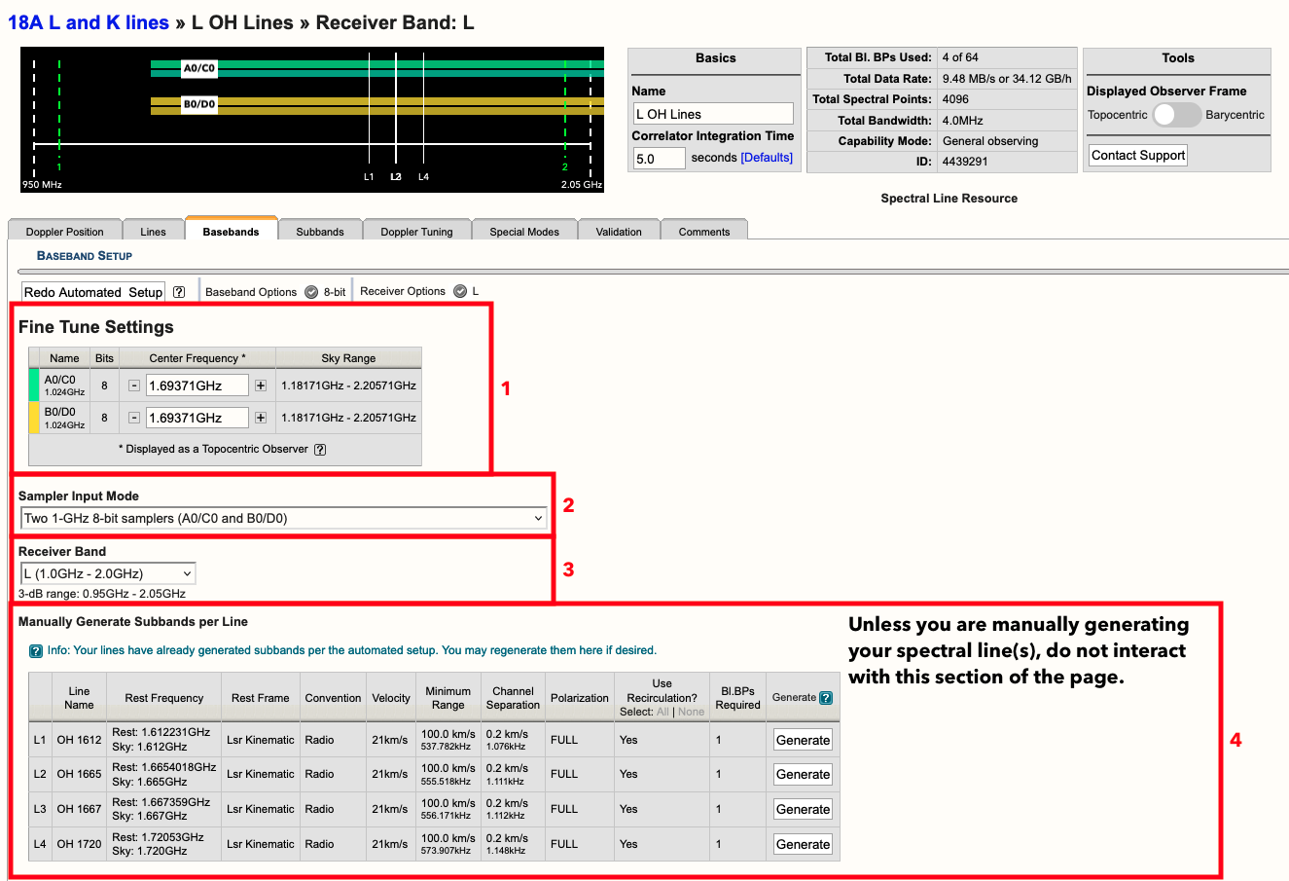1289x881 pixels.
Task: Open the Subbands tab
Action: [x=320, y=232]
